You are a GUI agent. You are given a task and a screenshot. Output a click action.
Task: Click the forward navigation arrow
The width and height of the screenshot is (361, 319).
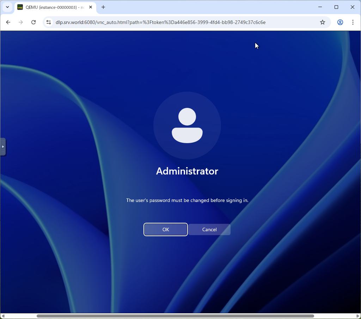(x=21, y=22)
